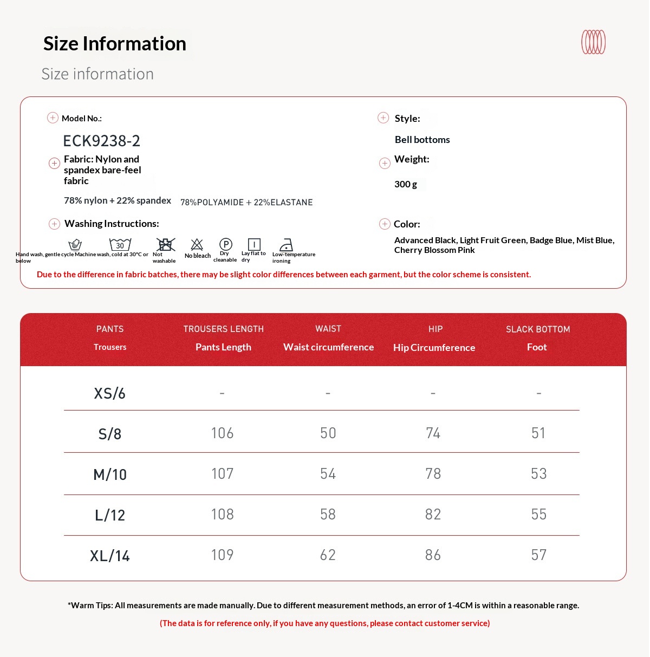650x657 pixels.
Task: Click the 30°C machine wash icon
Action: pos(120,245)
